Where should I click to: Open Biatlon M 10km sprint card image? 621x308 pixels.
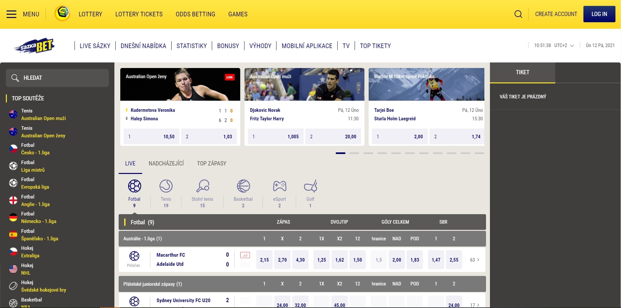pyautogui.click(x=427, y=84)
